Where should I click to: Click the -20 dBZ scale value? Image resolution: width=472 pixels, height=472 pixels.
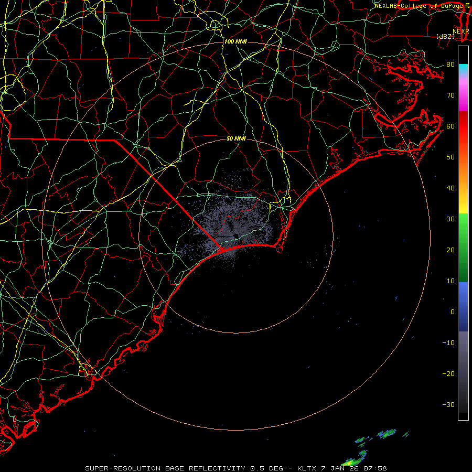(448, 374)
